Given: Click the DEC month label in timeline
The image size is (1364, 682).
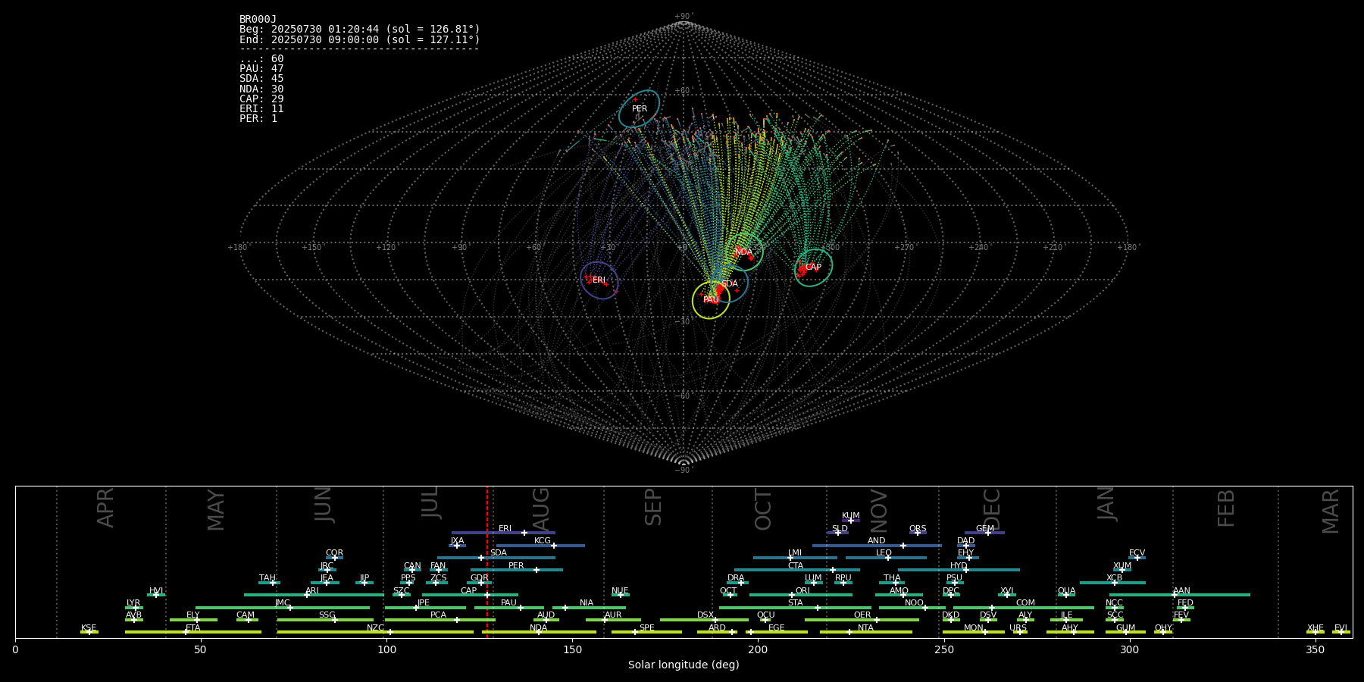Looking at the screenshot, I should (992, 509).
